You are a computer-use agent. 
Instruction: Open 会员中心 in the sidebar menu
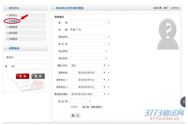[x=13, y=15]
